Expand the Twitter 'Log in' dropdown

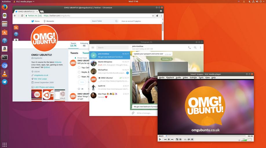[x=138, y=21]
